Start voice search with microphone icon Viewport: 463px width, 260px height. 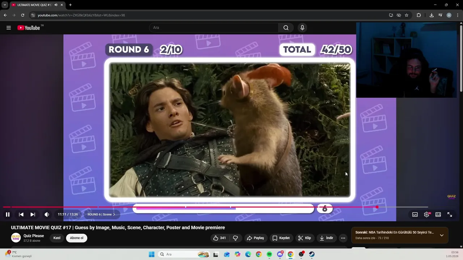302,28
